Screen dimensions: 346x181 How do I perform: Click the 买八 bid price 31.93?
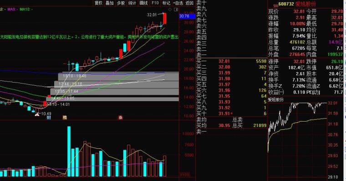[224, 102]
